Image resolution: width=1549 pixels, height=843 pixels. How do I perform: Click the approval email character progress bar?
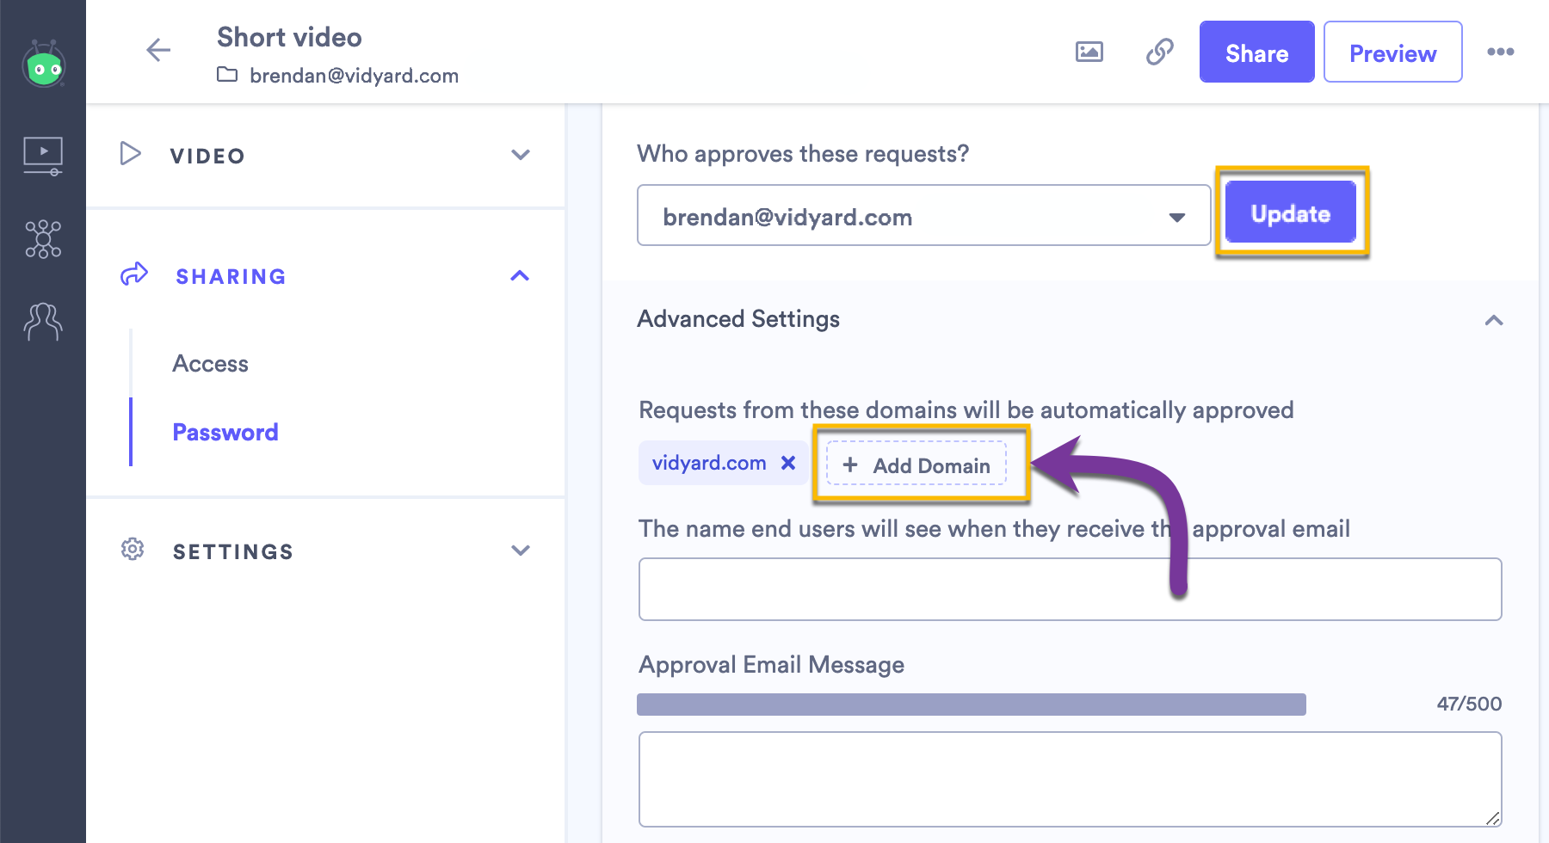(x=971, y=705)
